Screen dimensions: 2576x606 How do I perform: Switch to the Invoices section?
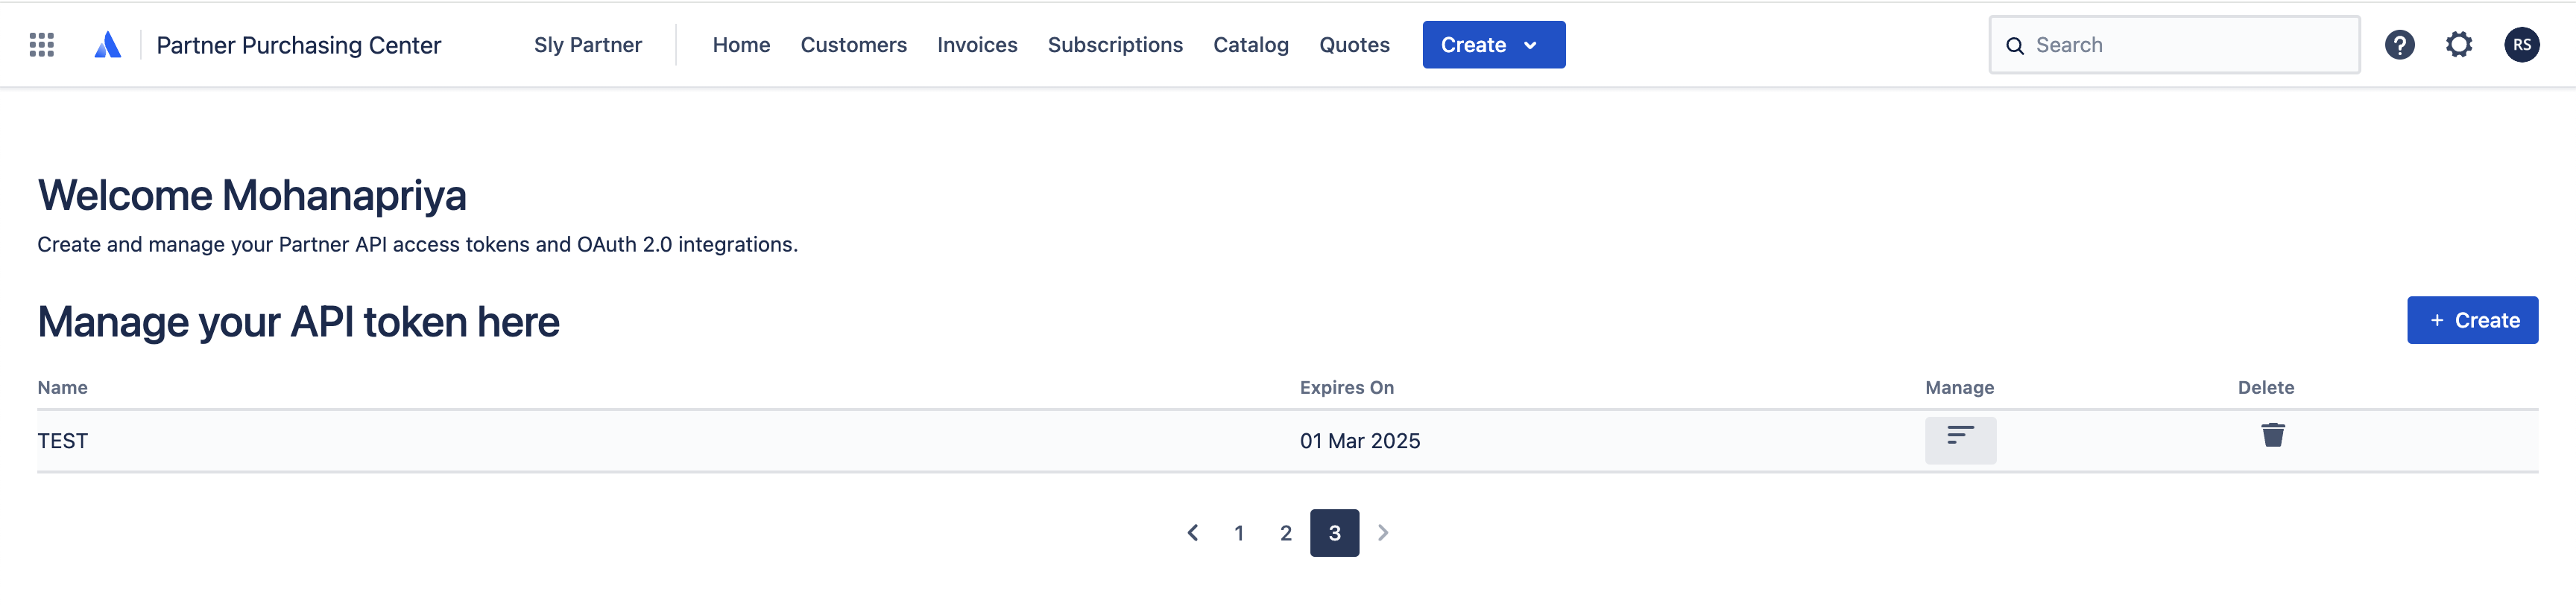[x=977, y=44]
